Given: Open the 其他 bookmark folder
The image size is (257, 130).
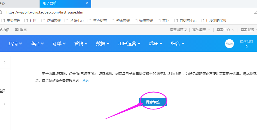Looking at the screenshot, I should [163, 21].
